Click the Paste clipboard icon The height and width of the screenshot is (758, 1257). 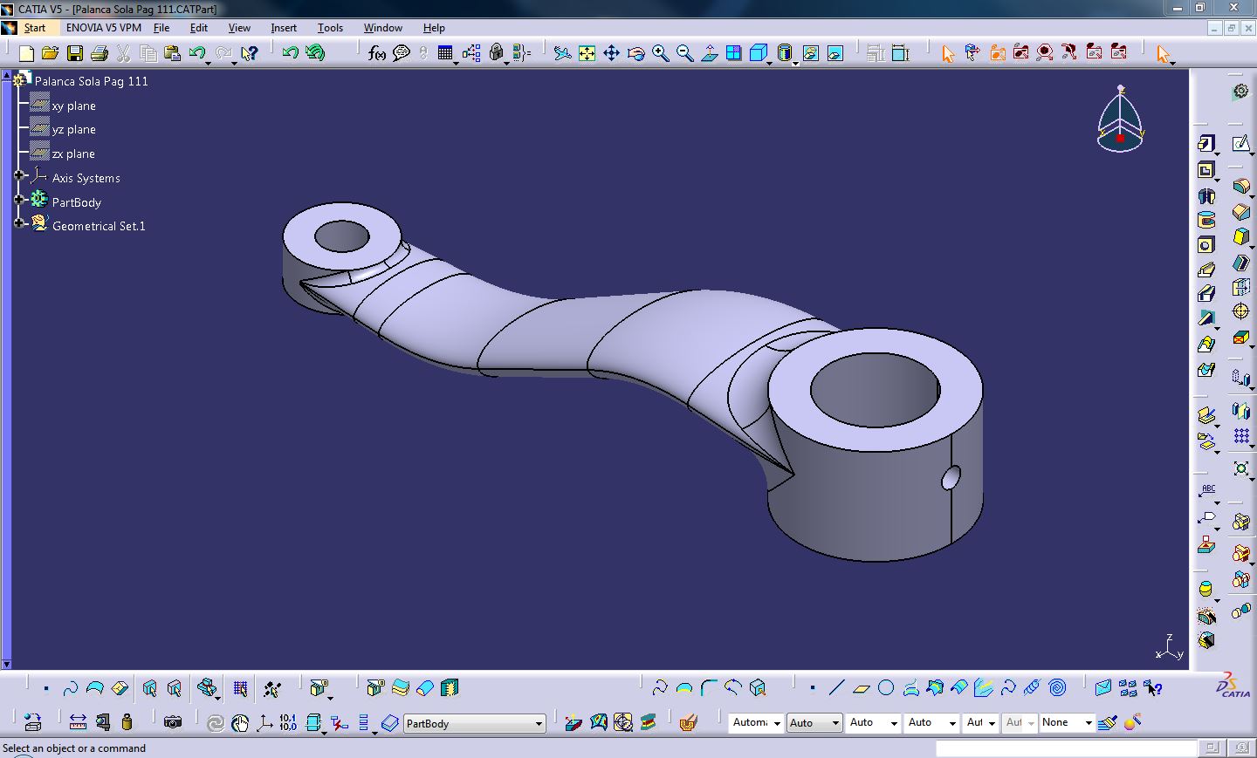click(x=173, y=53)
